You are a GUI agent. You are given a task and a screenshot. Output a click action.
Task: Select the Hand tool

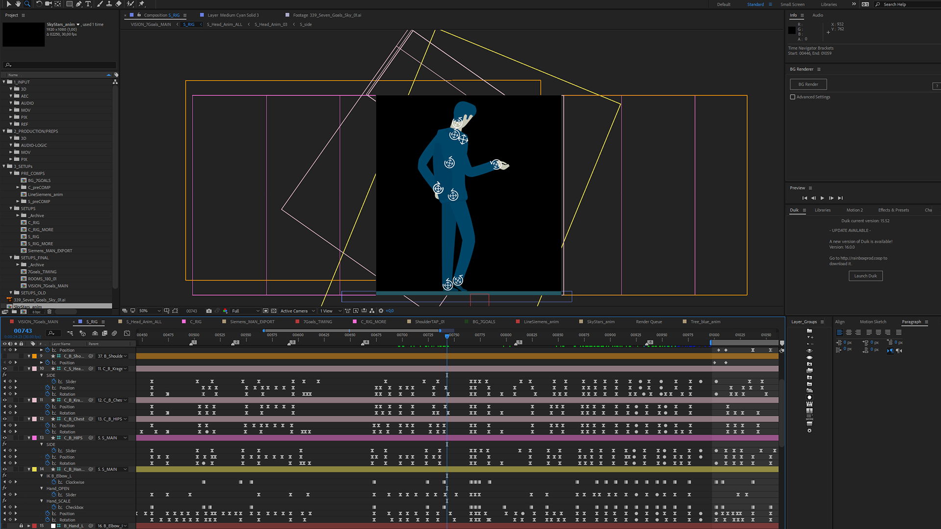tap(18, 4)
